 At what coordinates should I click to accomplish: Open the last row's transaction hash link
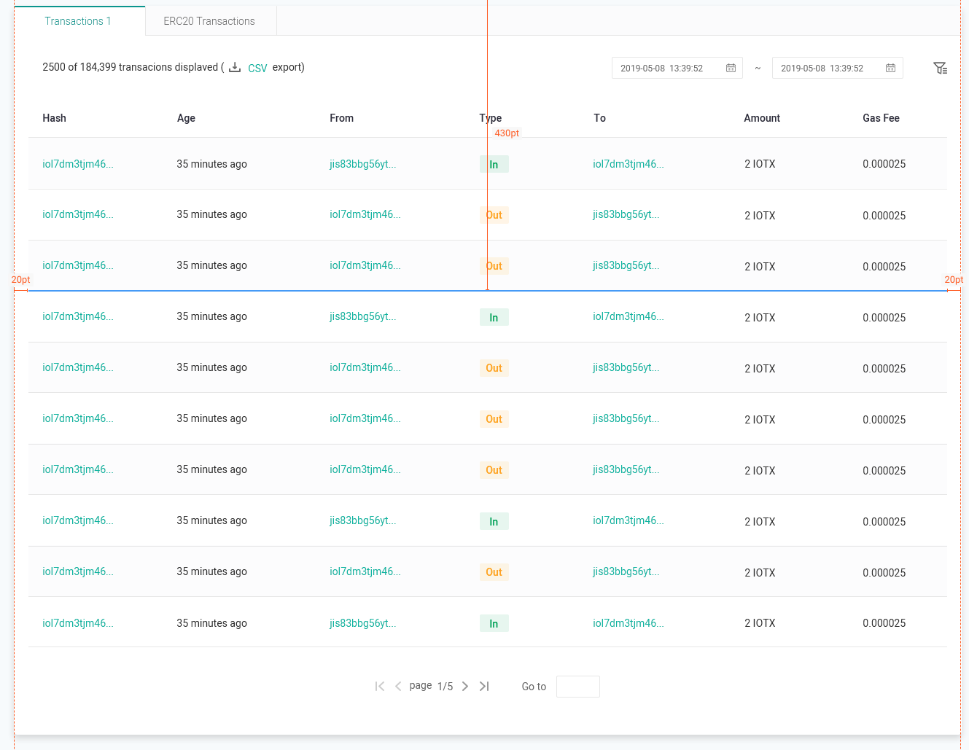(77, 623)
